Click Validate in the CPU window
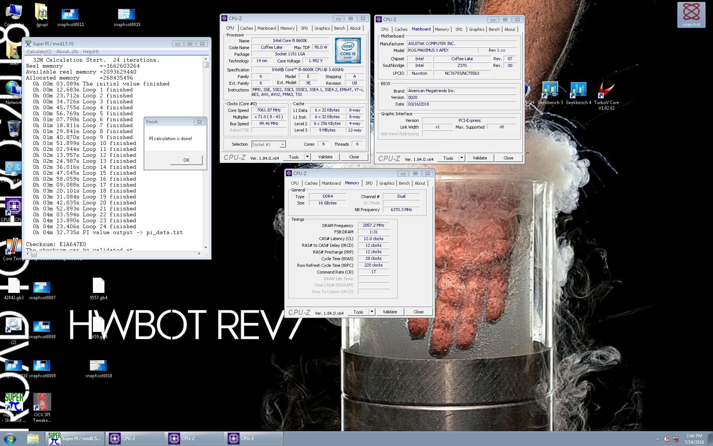Viewport: 713px width, 446px height. [325, 157]
